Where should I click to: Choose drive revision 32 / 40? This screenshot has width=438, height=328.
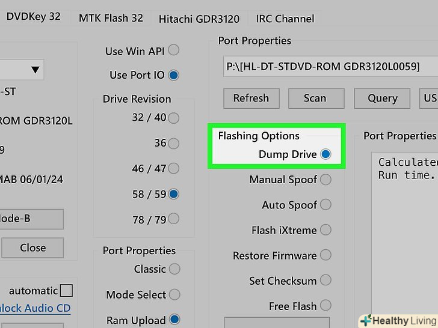(173, 118)
